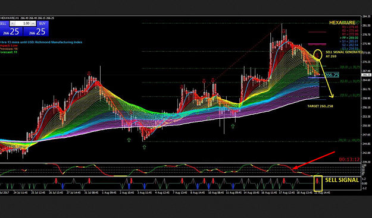This screenshot has width=372, height=218.
Task: Click the yellow box around bottom sell spike
Action: 318,183
